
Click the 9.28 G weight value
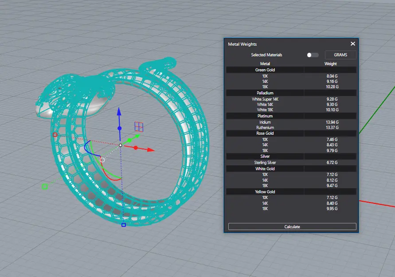pyautogui.click(x=332, y=99)
